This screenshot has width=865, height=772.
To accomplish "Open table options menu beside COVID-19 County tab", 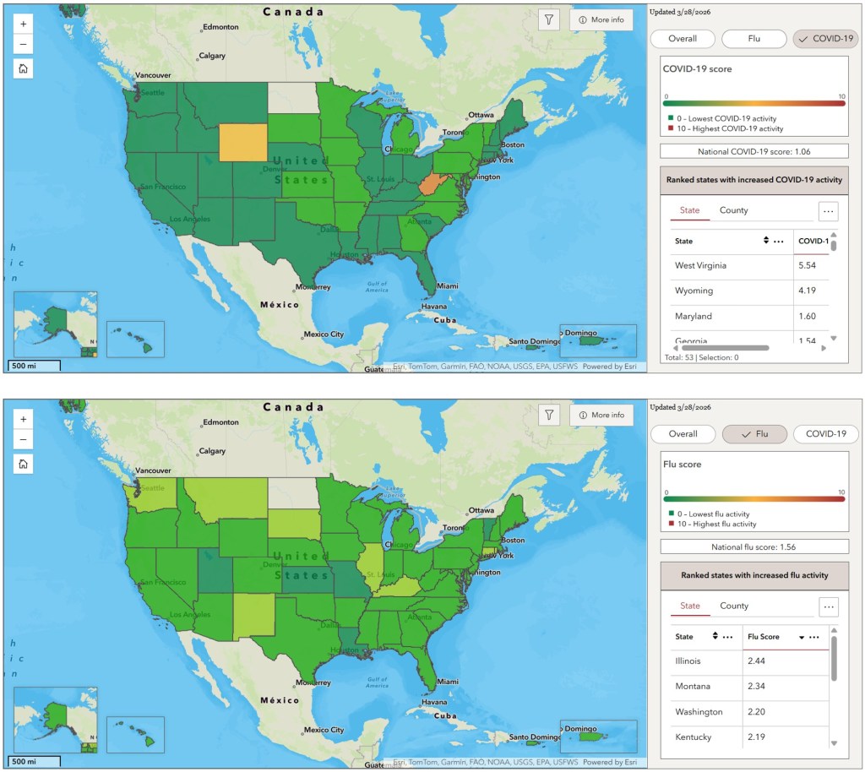I will click(x=828, y=211).
